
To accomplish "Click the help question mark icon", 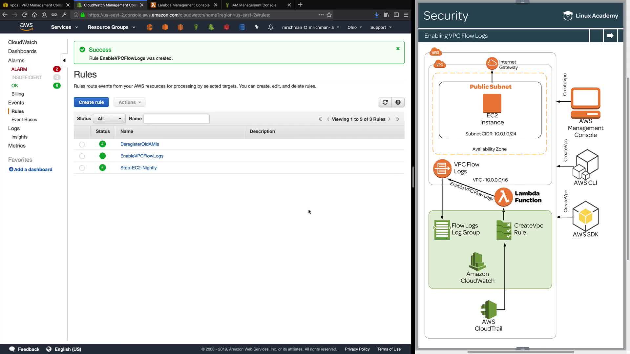I will coord(398,102).
